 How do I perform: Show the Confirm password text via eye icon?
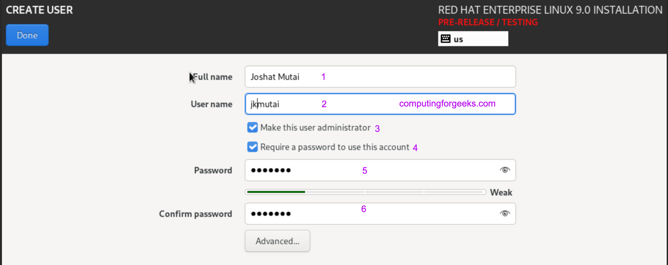(x=505, y=213)
